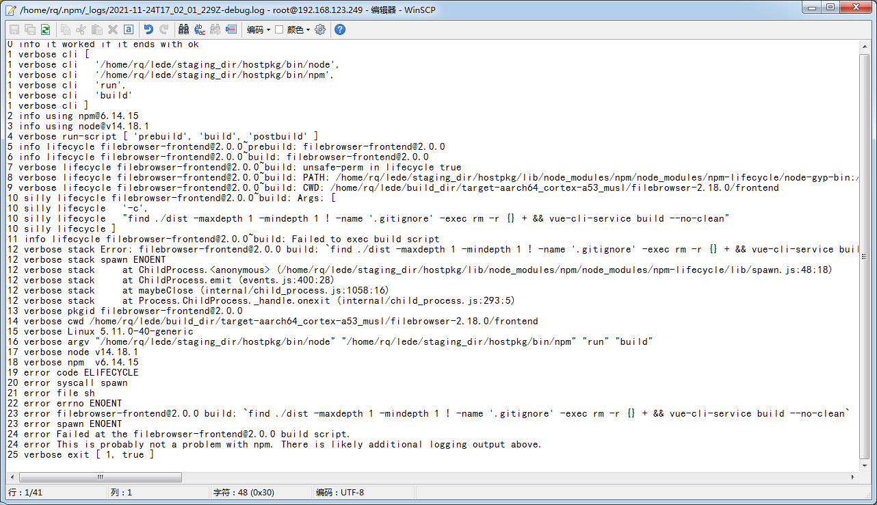This screenshot has width=877, height=505.
Task: Click the 字符: 48 (0x30) status
Action: (244, 493)
